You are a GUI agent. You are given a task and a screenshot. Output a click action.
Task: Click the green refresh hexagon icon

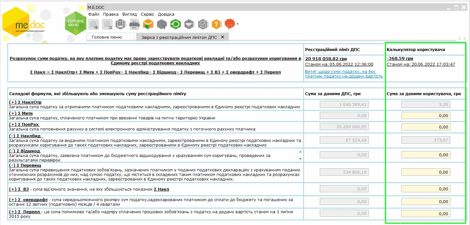pos(176,24)
